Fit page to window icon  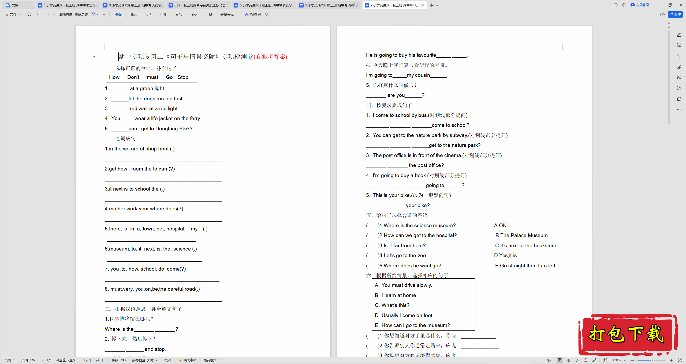[605, 360]
